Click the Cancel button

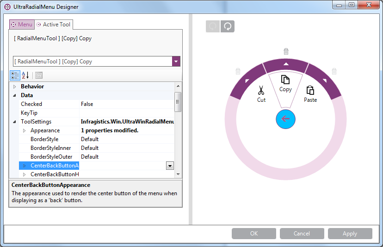click(x=302, y=234)
